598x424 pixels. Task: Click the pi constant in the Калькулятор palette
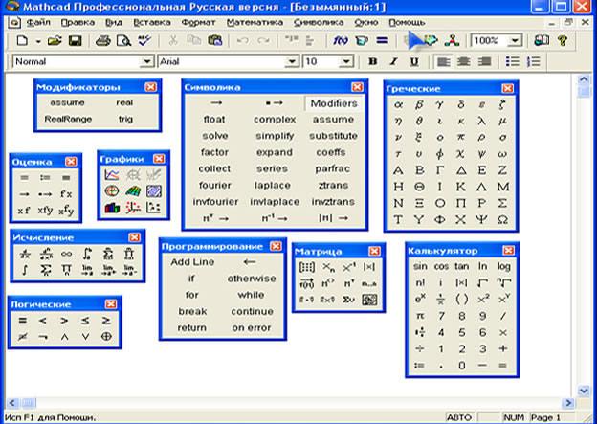[419, 316]
